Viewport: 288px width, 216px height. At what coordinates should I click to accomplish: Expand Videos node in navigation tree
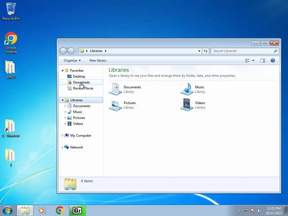coord(65,124)
